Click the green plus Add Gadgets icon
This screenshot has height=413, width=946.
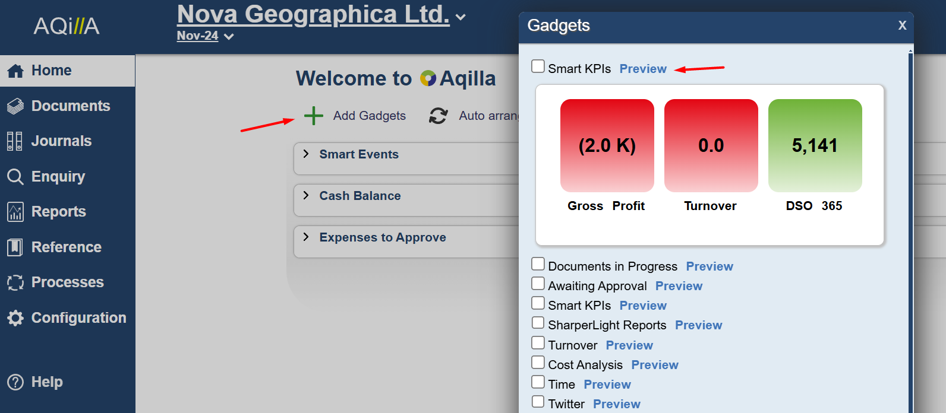(x=313, y=116)
